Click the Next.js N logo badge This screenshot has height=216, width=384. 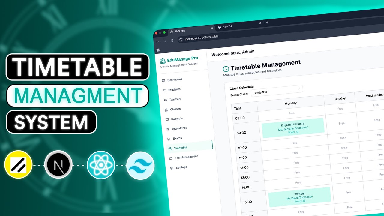[58, 165]
